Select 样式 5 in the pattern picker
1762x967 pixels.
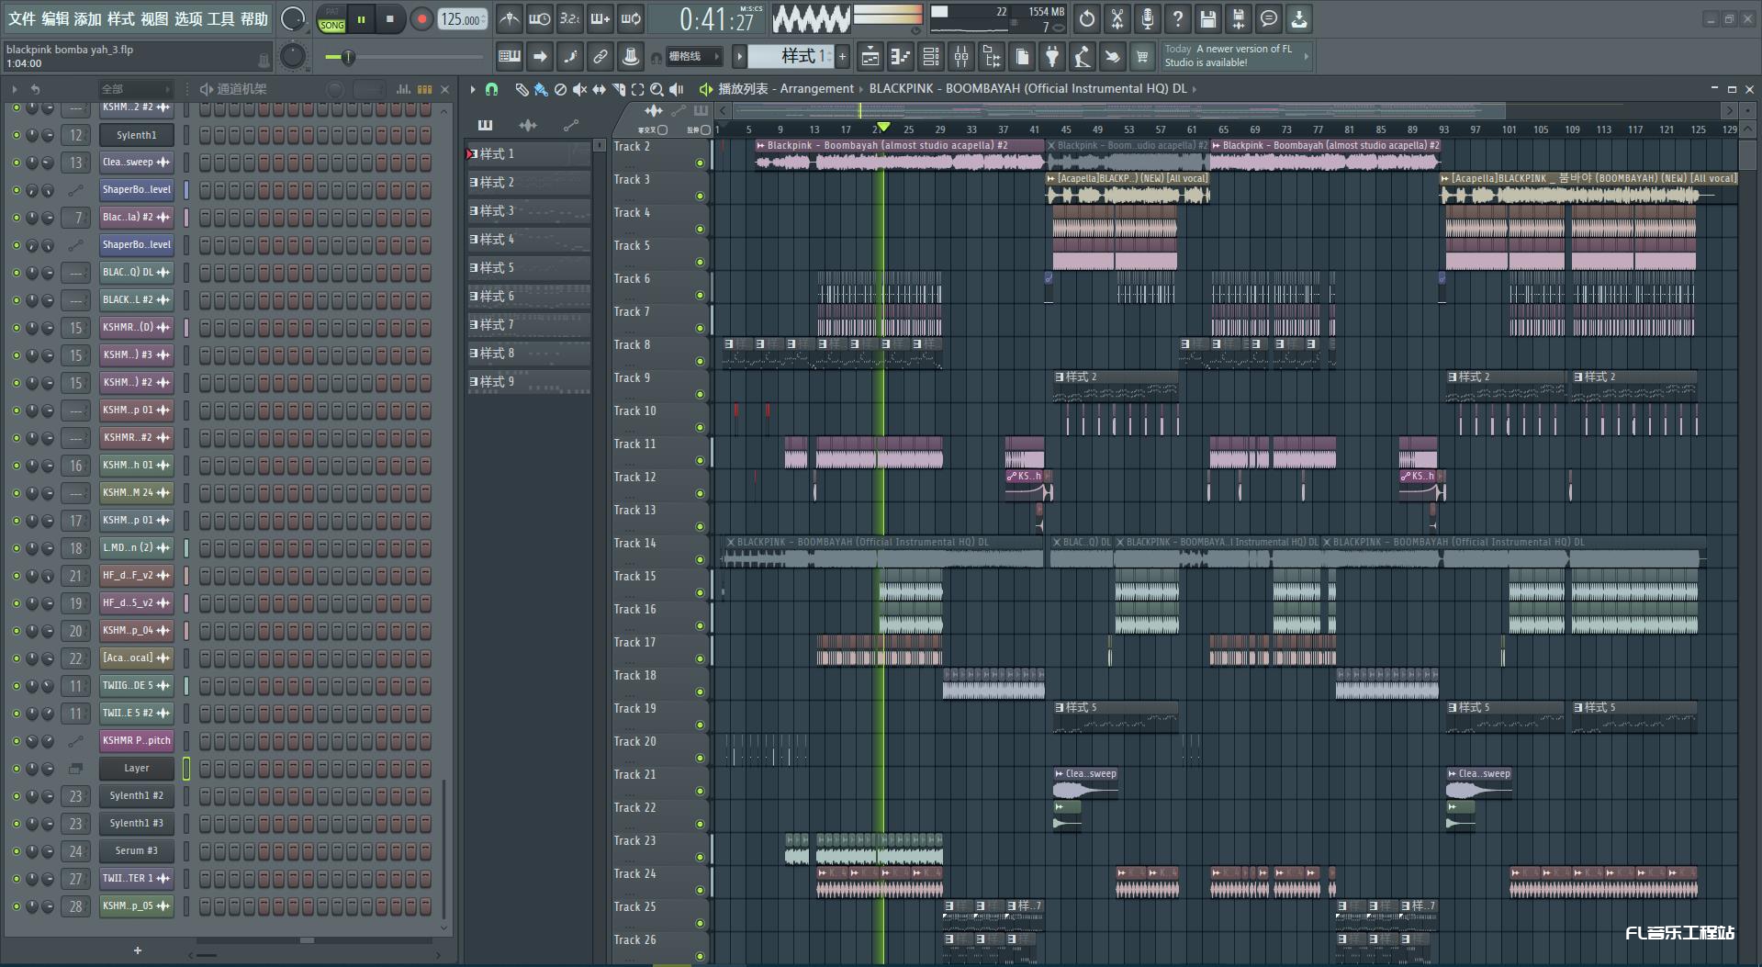coord(528,268)
